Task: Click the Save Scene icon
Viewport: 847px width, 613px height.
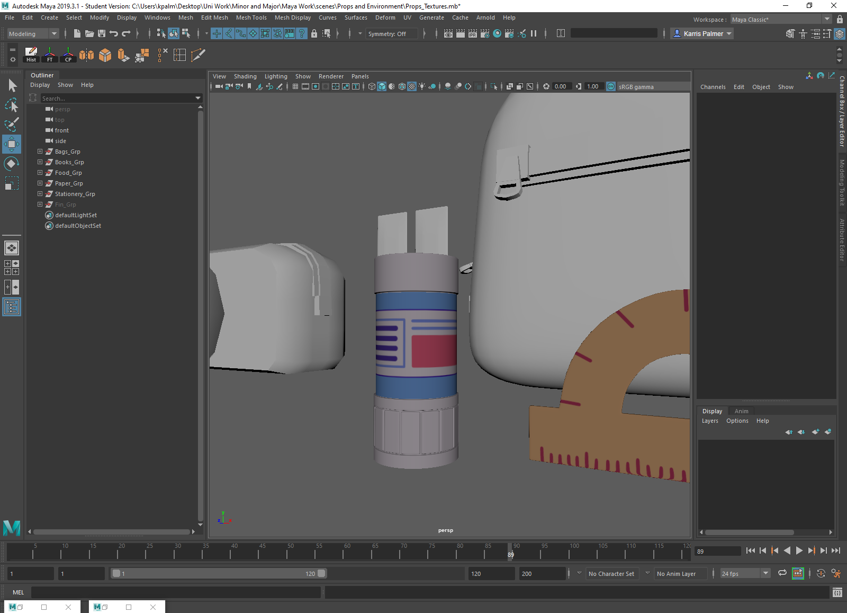Action: click(101, 33)
